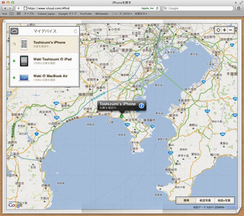Click the Google search field

197,8
